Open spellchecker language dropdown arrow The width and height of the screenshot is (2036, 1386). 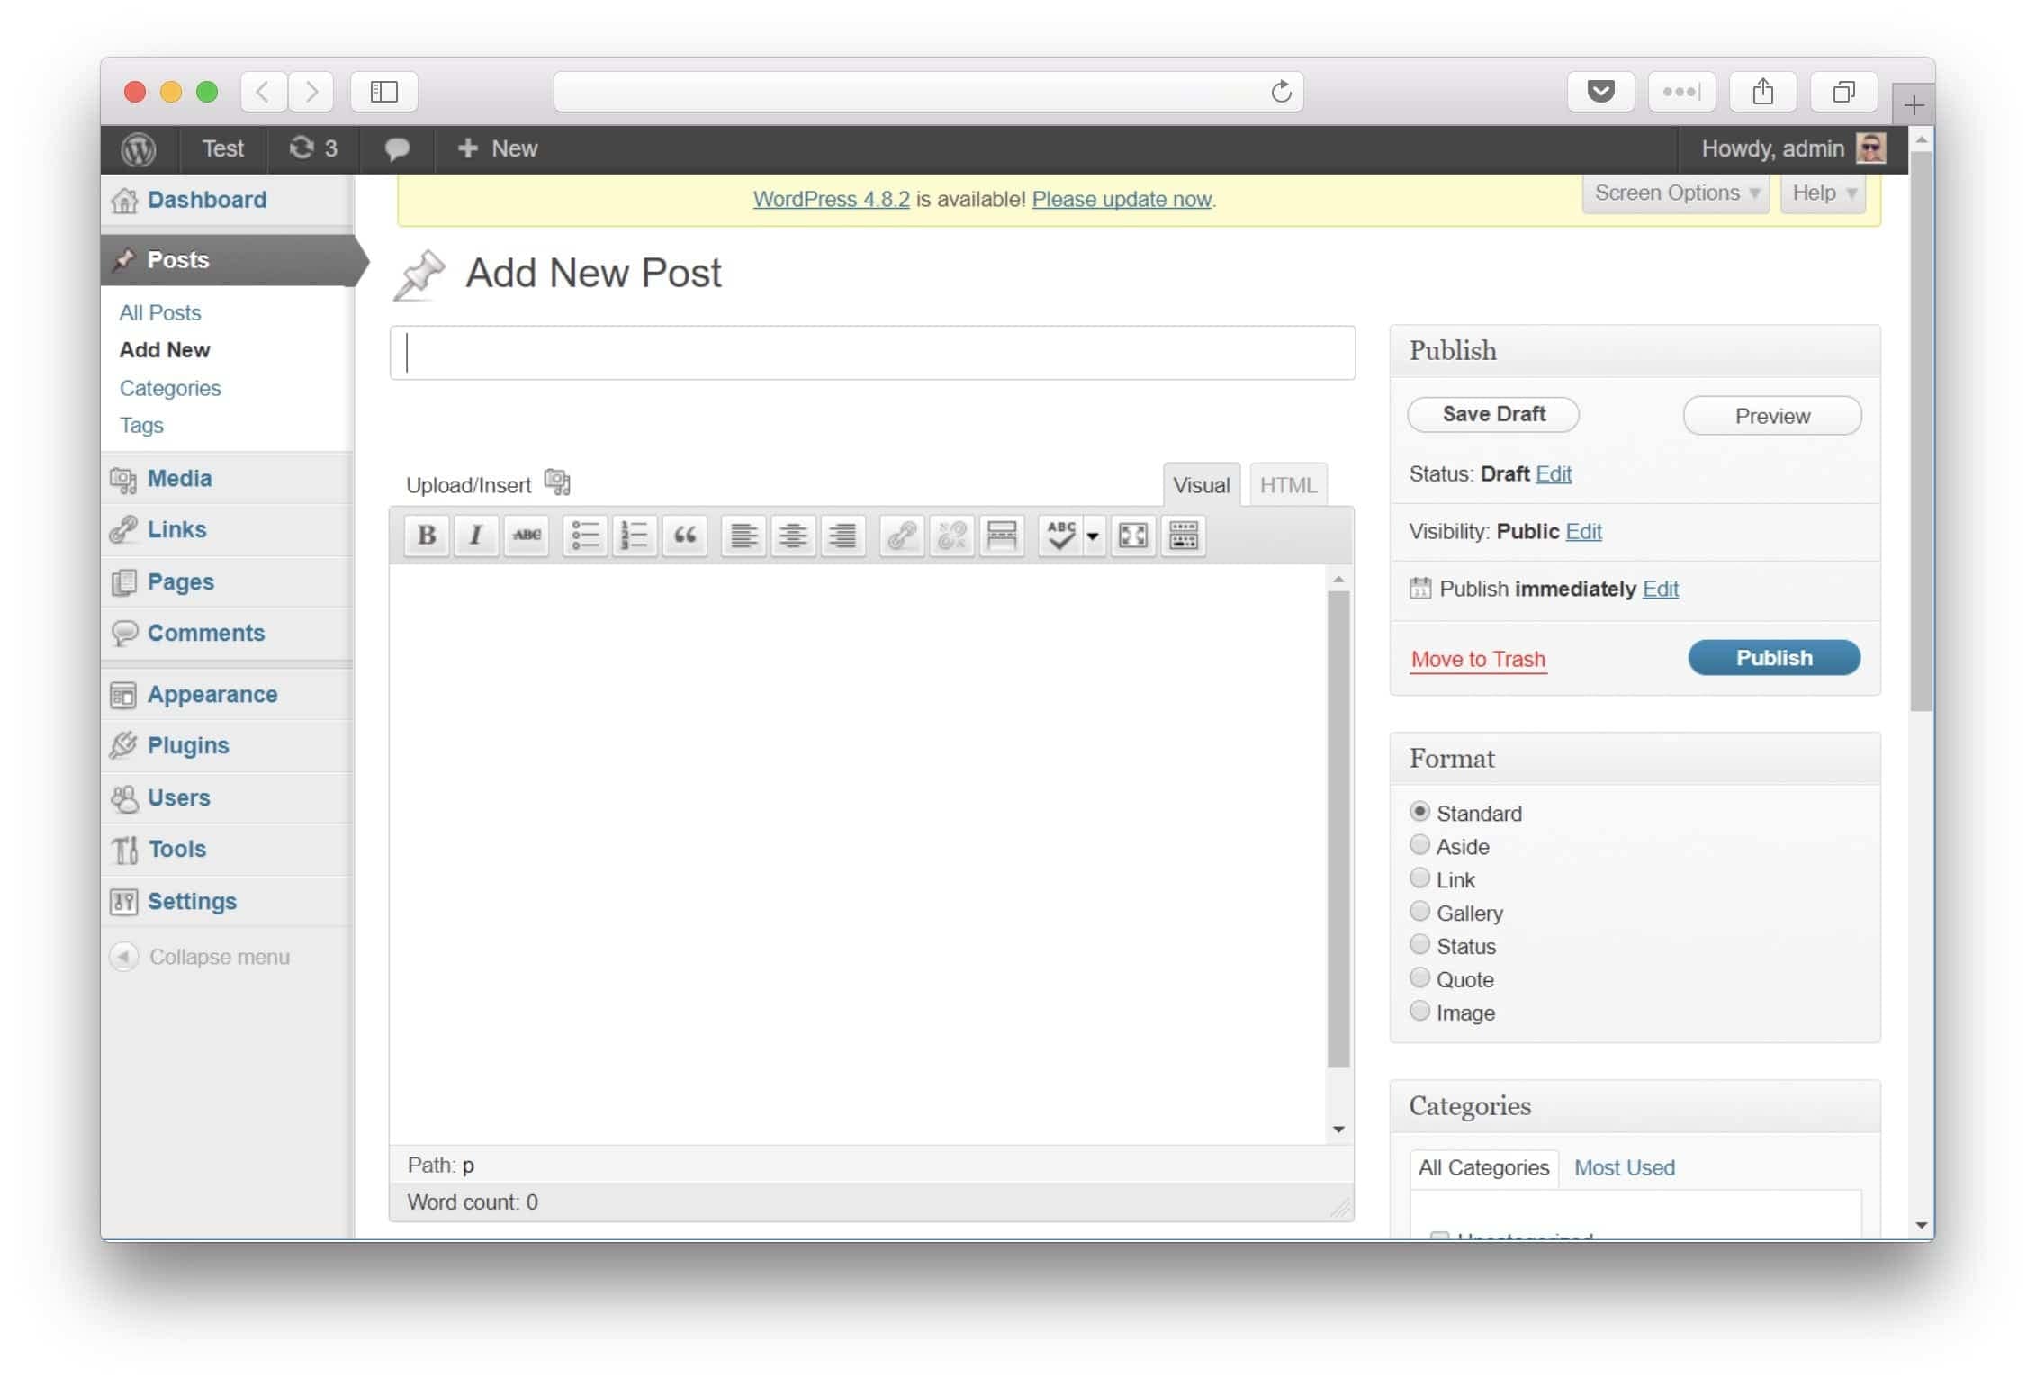pos(1093,536)
